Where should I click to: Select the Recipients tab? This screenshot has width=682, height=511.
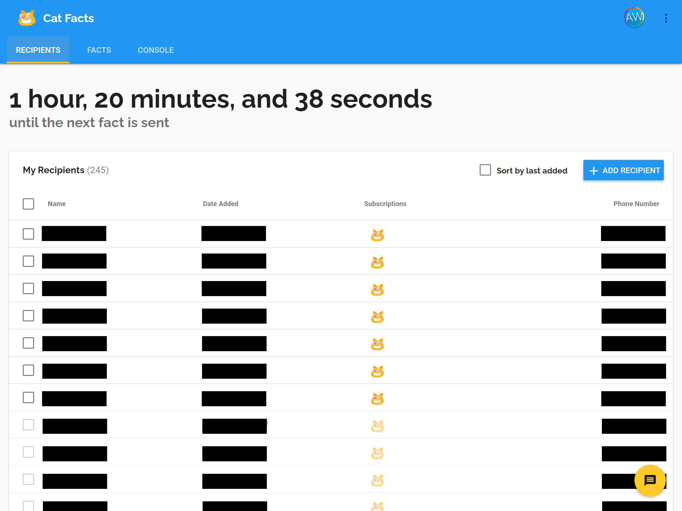click(38, 50)
